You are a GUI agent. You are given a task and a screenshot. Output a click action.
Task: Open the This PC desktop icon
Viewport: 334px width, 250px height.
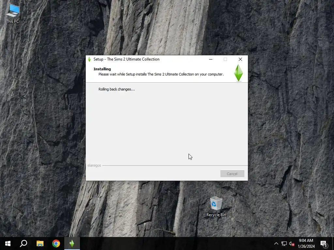(x=13, y=14)
